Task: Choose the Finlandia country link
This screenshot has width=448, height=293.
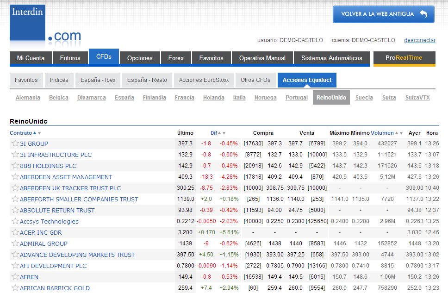Action: tap(154, 98)
